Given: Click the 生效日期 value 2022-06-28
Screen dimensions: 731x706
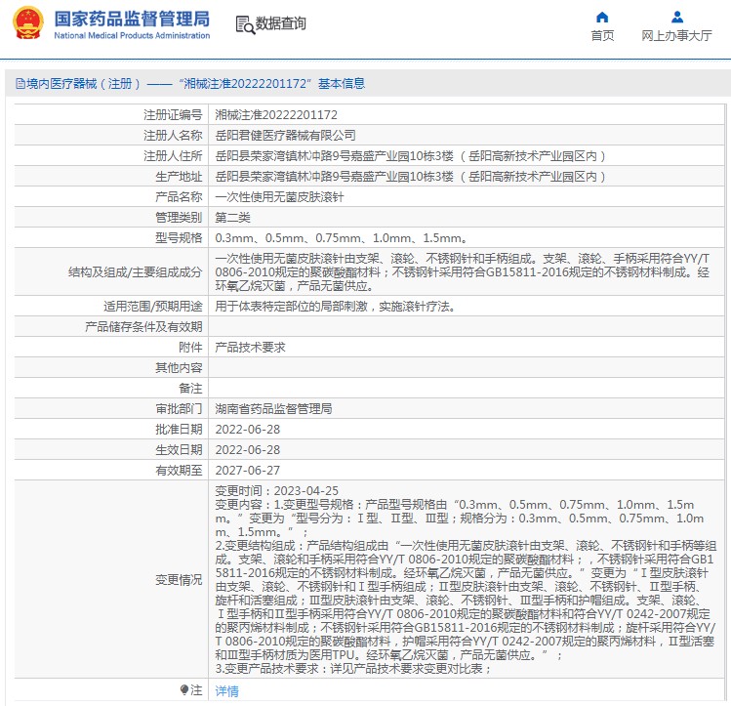Looking at the screenshot, I should click(248, 450).
